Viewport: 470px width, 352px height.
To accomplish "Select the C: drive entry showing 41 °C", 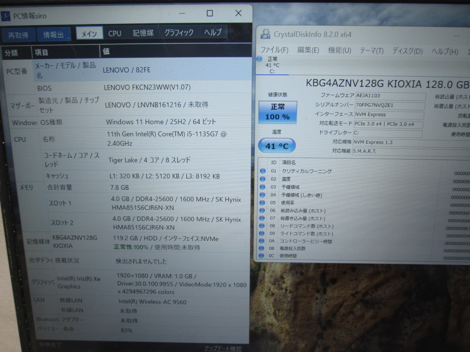I will (x=272, y=65).
